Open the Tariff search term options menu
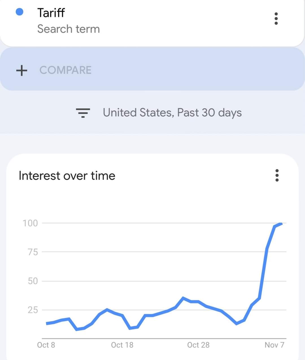 (x=276, y=19)
